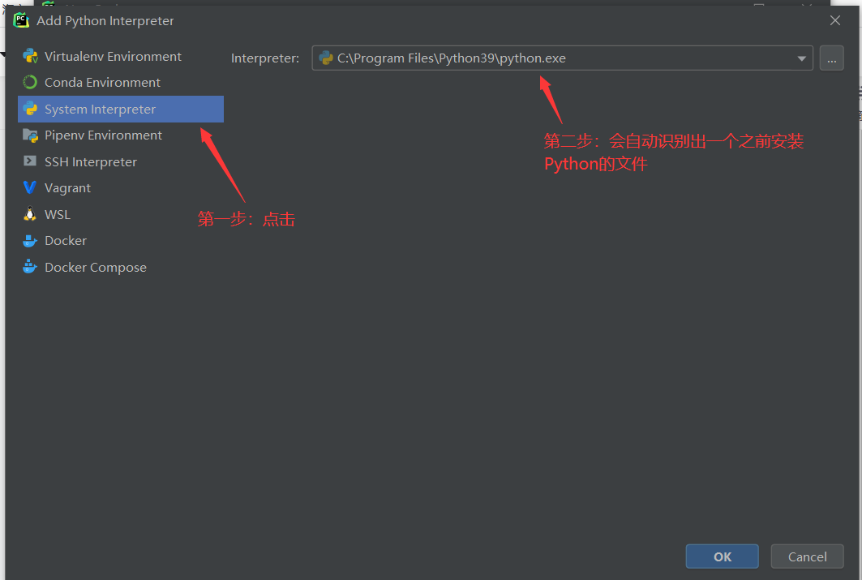
Task: Browse for interpreter with ellipsis button
Action: (x=831, y=58)
